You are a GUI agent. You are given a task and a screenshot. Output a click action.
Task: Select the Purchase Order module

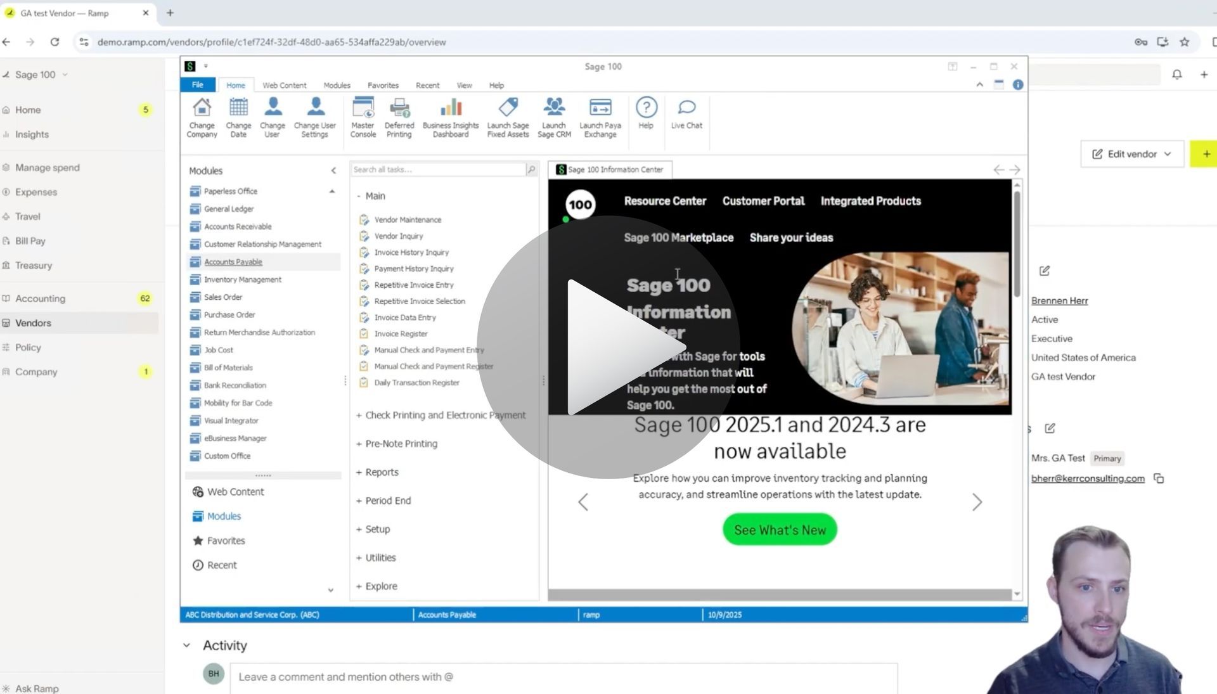pyautogui.click(x=229, y=315)
